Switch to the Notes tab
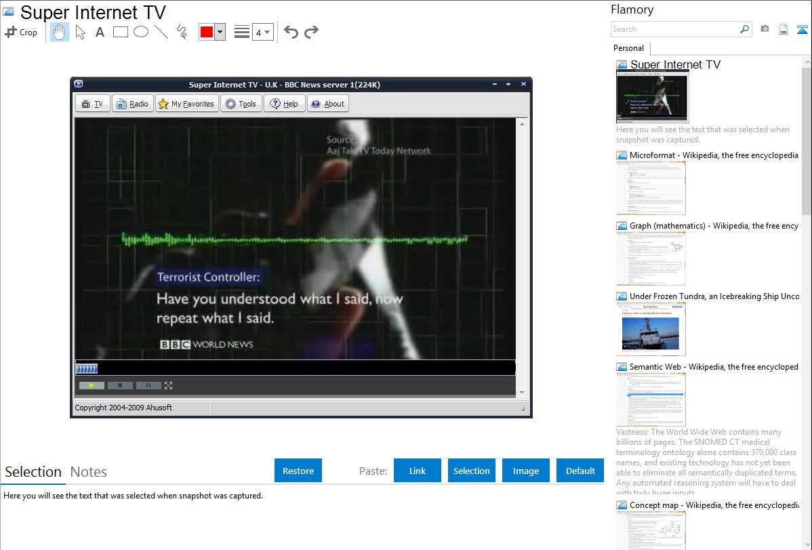 click(89, 472)
